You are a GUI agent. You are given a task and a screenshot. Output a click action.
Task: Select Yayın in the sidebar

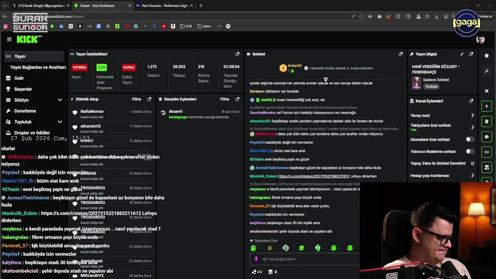point(34,56)
